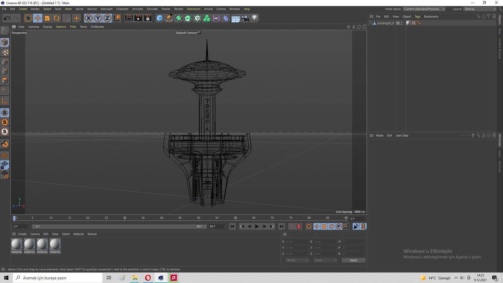Open Material Manager Create menu

click(x=22, y=234)
